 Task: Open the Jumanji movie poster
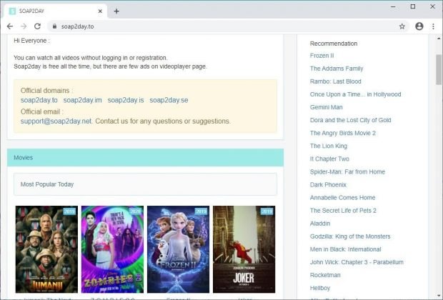pyautogui.click(x=46, y=249)
